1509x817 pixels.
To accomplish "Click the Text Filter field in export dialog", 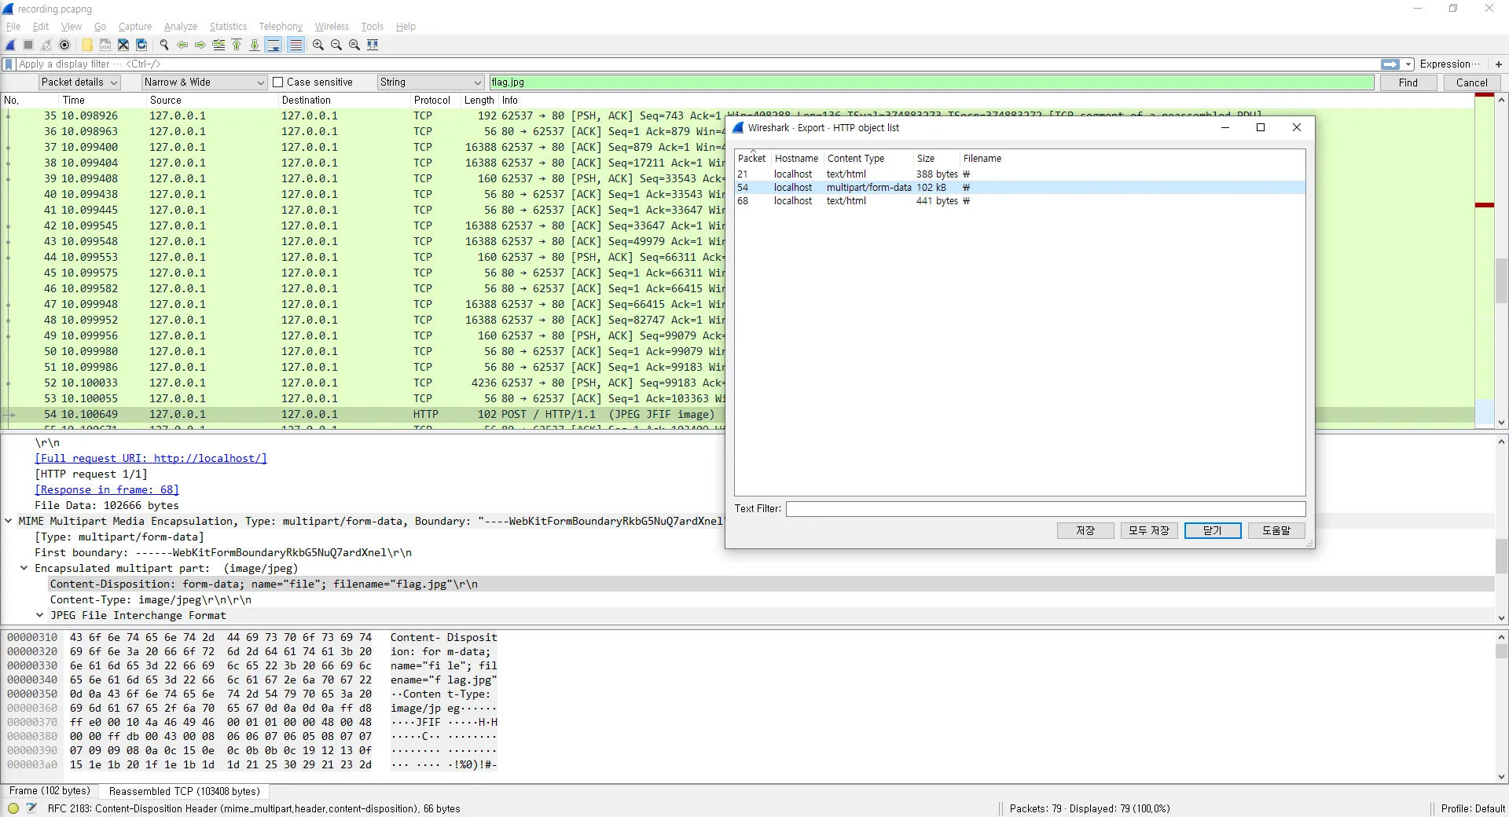I will click(1045, 509).
